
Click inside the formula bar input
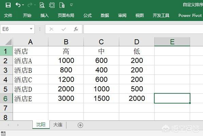pyautogui.click(x=143, y=29)
